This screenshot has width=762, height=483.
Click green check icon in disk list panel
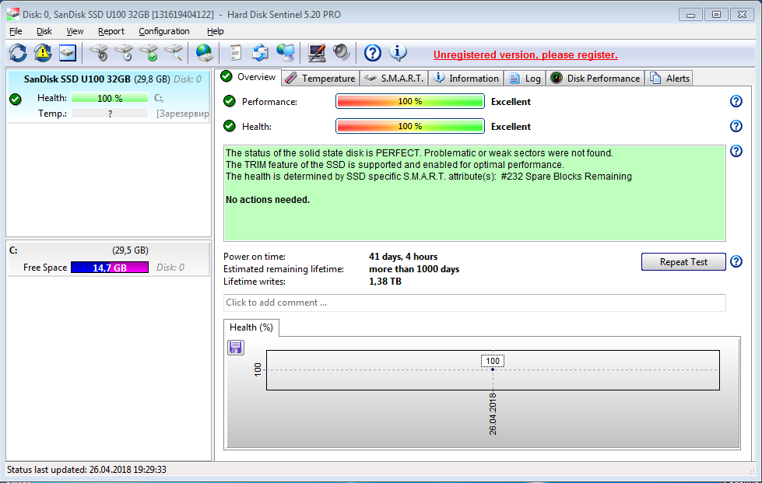point(16,99)
